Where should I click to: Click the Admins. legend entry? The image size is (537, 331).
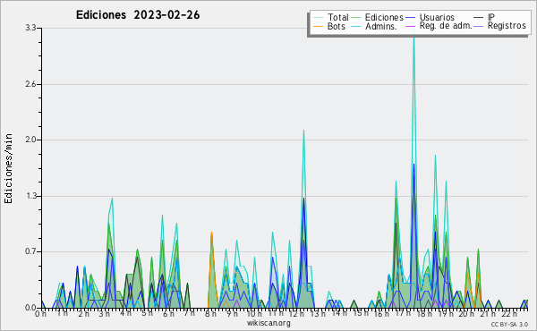pyautogui.click(x=381, y=26)
